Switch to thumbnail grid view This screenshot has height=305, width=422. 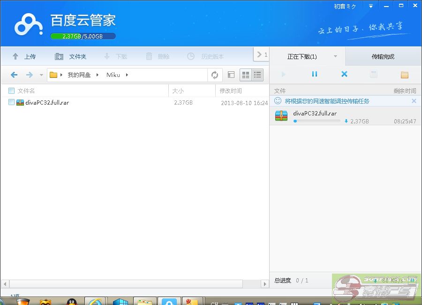coord(246,75)
